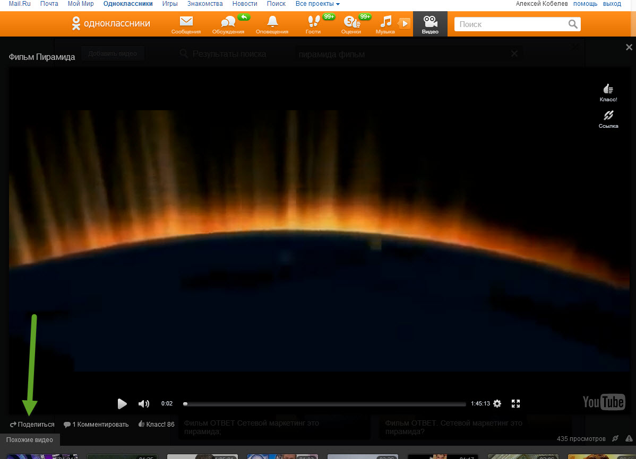Click Поделиться share button
The width and height of the screenshot is (636, 459).
32,424
